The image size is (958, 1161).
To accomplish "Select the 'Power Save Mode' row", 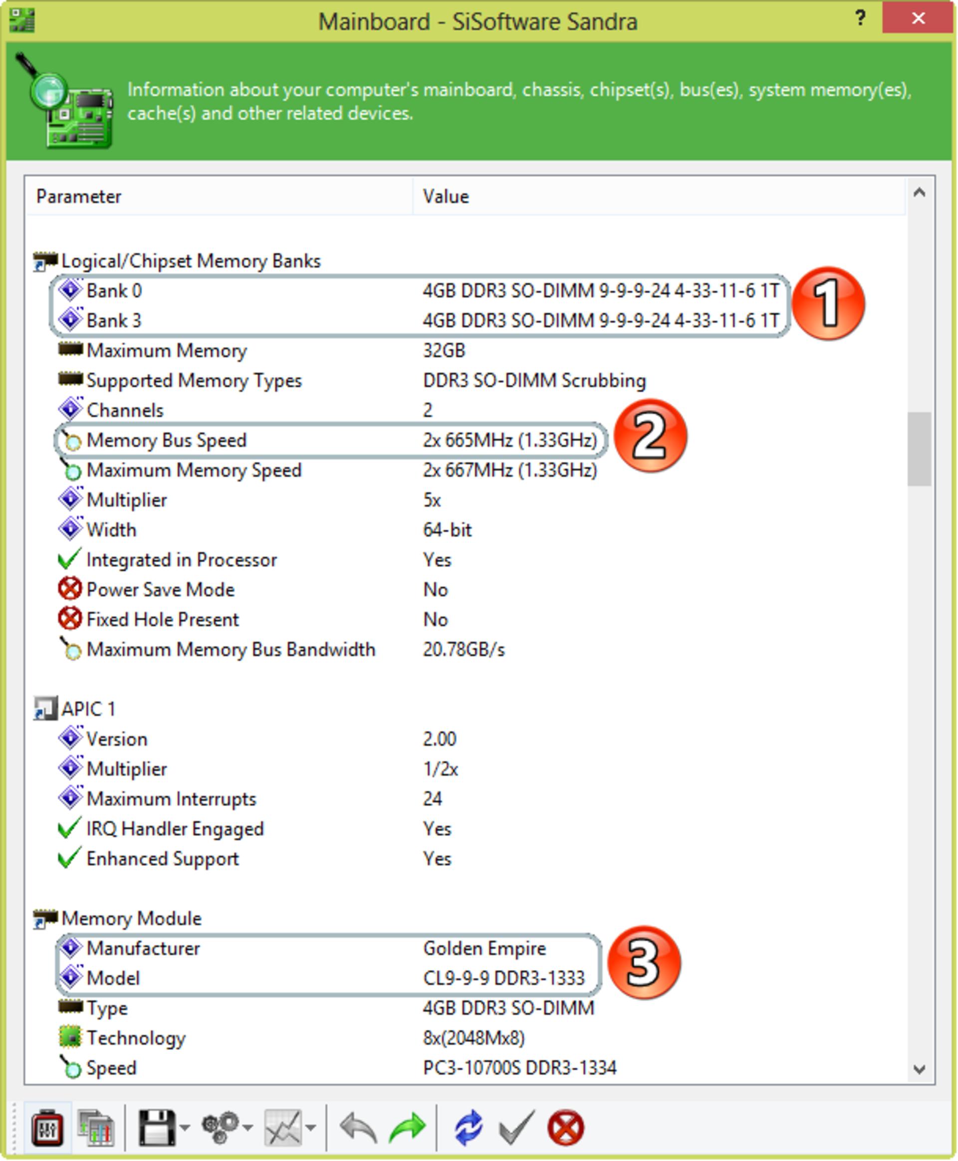I will pos(253,589).
